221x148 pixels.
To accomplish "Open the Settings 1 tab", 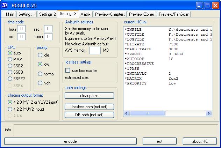I will point(27,14).
